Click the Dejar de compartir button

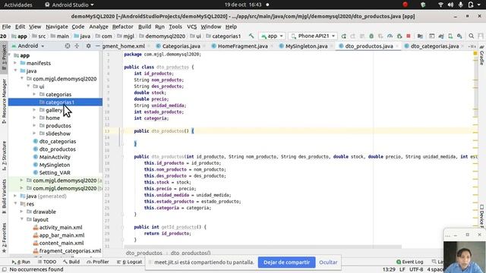coord(286,262)
